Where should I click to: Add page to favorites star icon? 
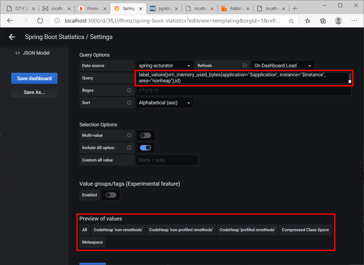click(291, 21)
